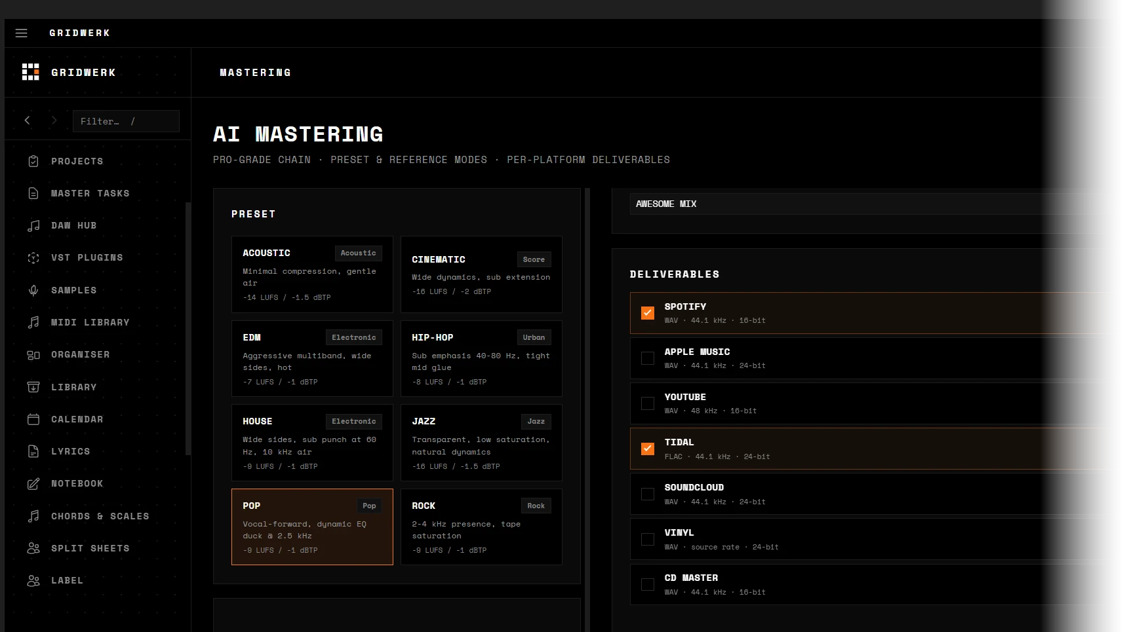Click the Mastering page header label

click(x=255, y=73)
